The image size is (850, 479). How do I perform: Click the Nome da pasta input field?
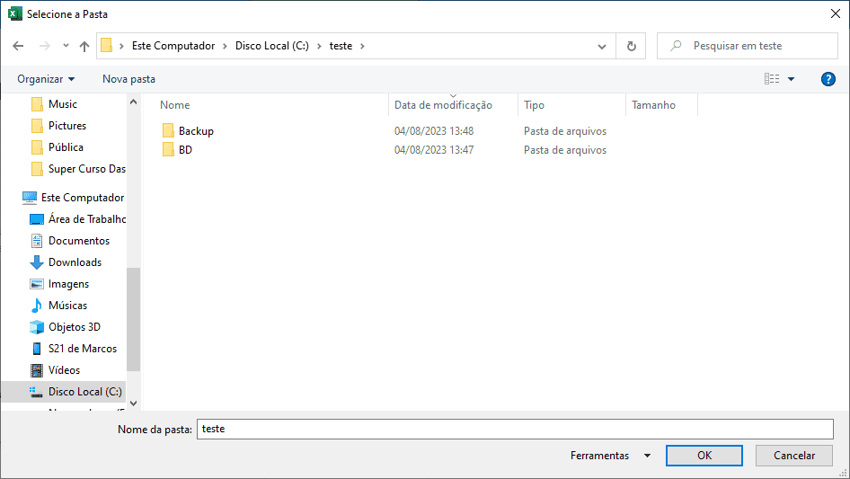point(515,429)
